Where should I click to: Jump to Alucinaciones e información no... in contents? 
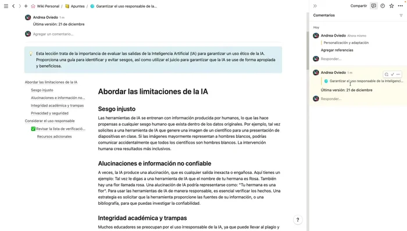[x=58, y=98]
